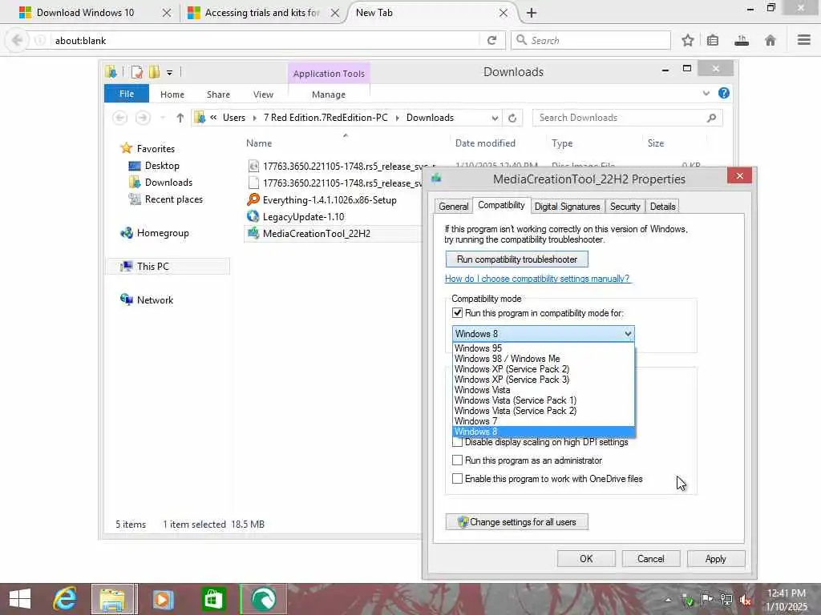The height and width of the screenshot is (615, 821).
Task: Open Share ribbon tab in Explorer
Action: tap(218, 94)
